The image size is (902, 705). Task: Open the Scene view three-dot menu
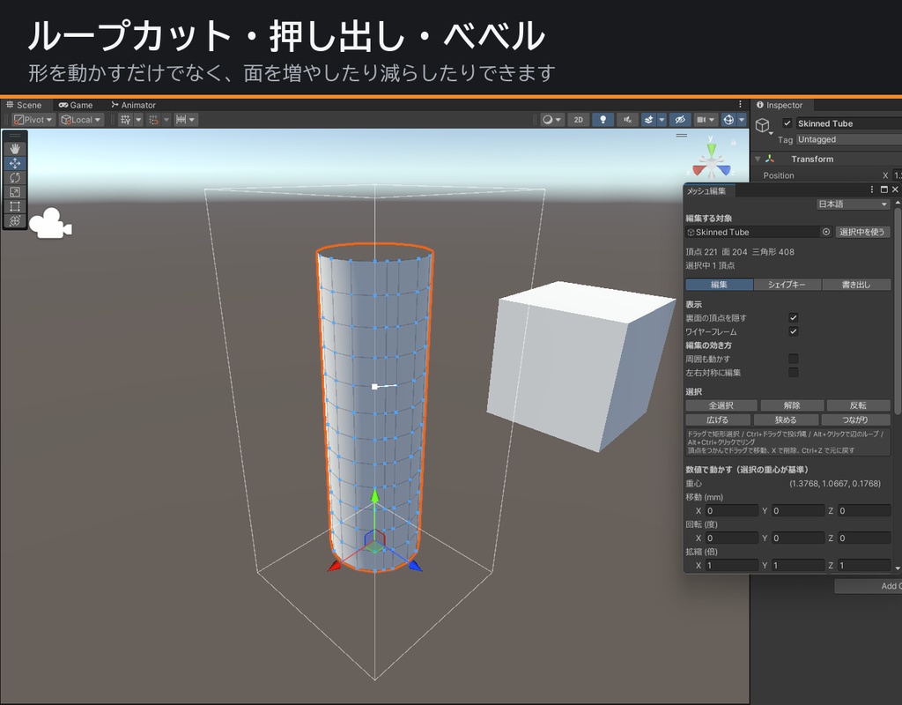(x=740, y=104)
